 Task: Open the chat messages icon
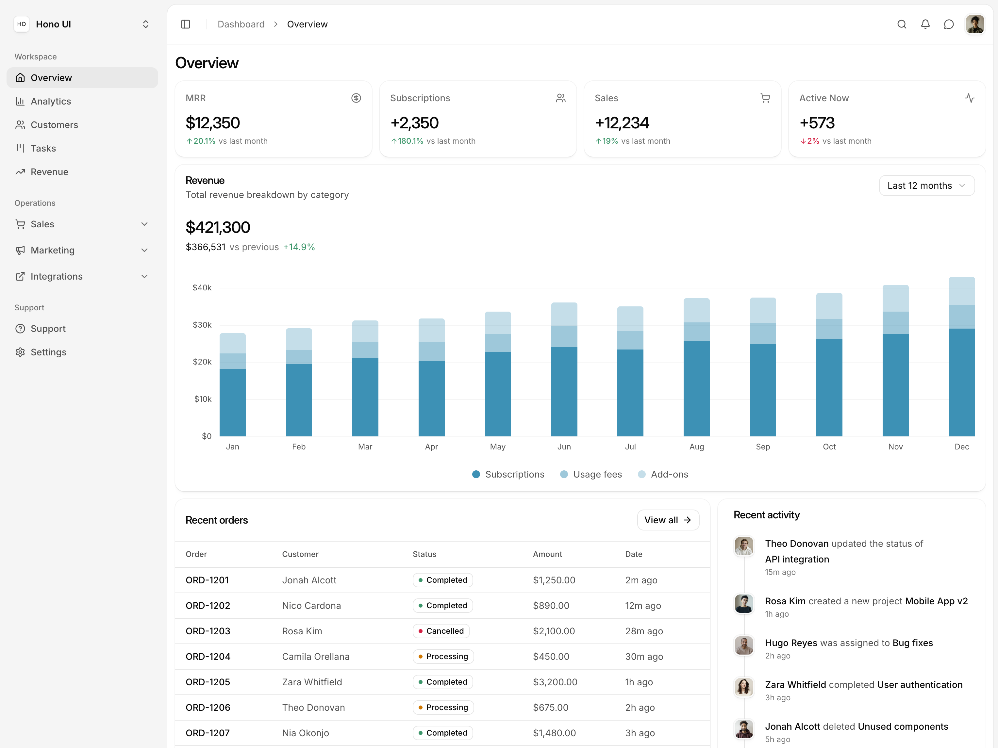(x=949, y=24)
